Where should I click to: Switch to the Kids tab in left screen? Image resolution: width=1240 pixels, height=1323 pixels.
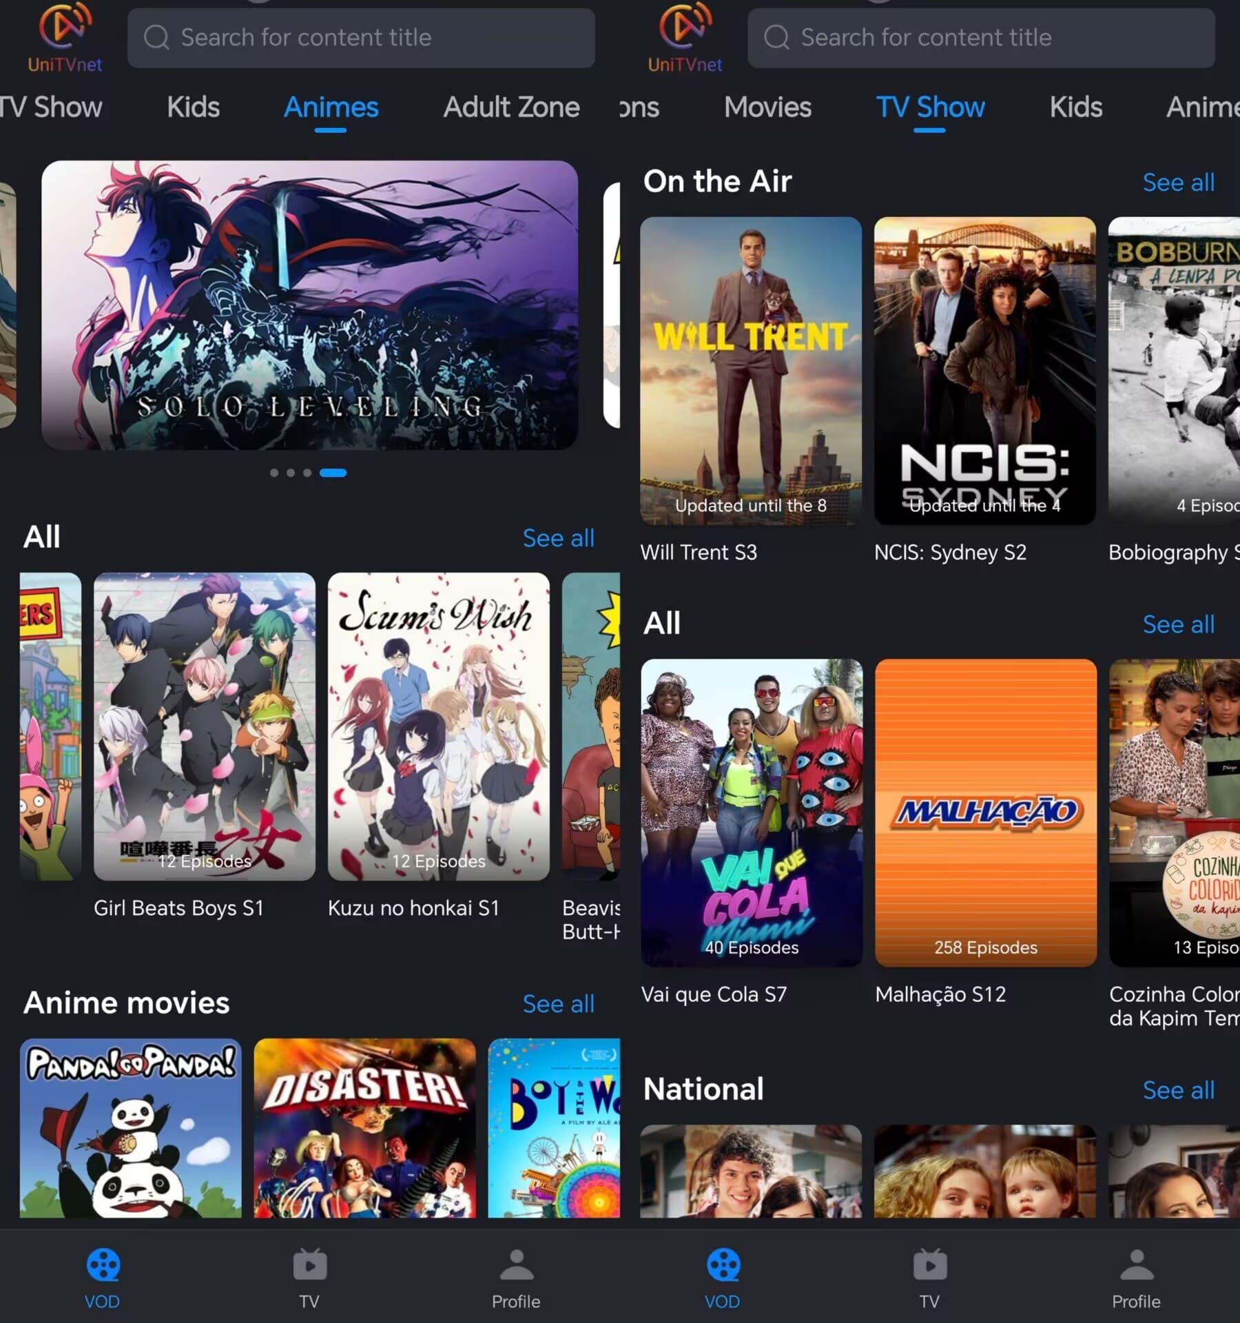[193, 107]
